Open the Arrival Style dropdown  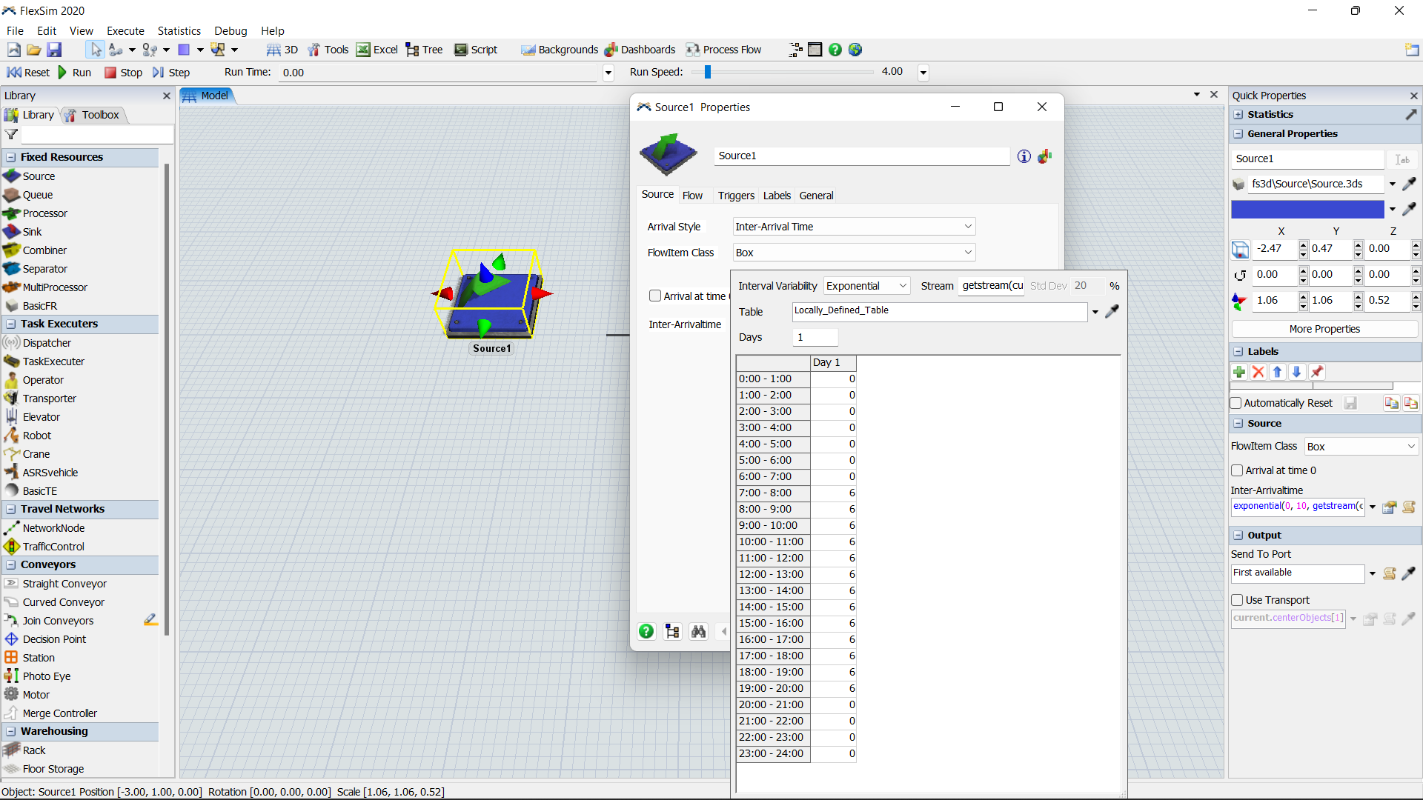(854, 227)
